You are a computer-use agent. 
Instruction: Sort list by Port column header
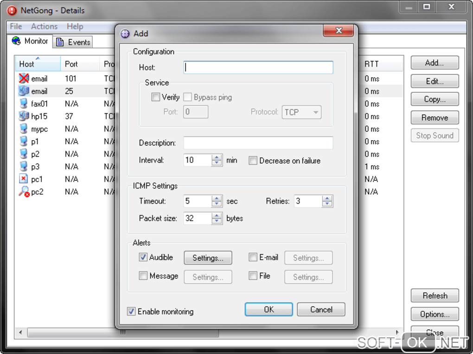pos(80,64)
